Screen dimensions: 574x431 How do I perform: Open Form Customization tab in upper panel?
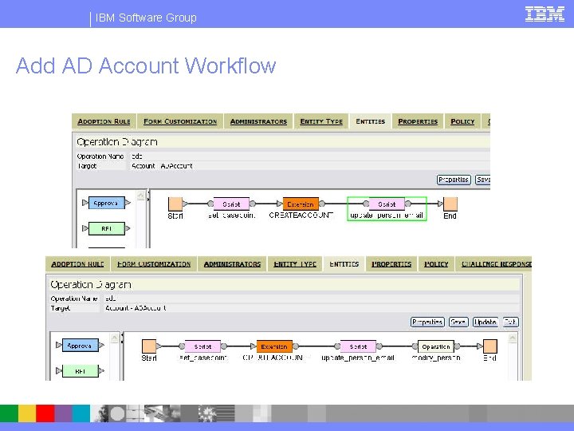click(x=180, y=121)
